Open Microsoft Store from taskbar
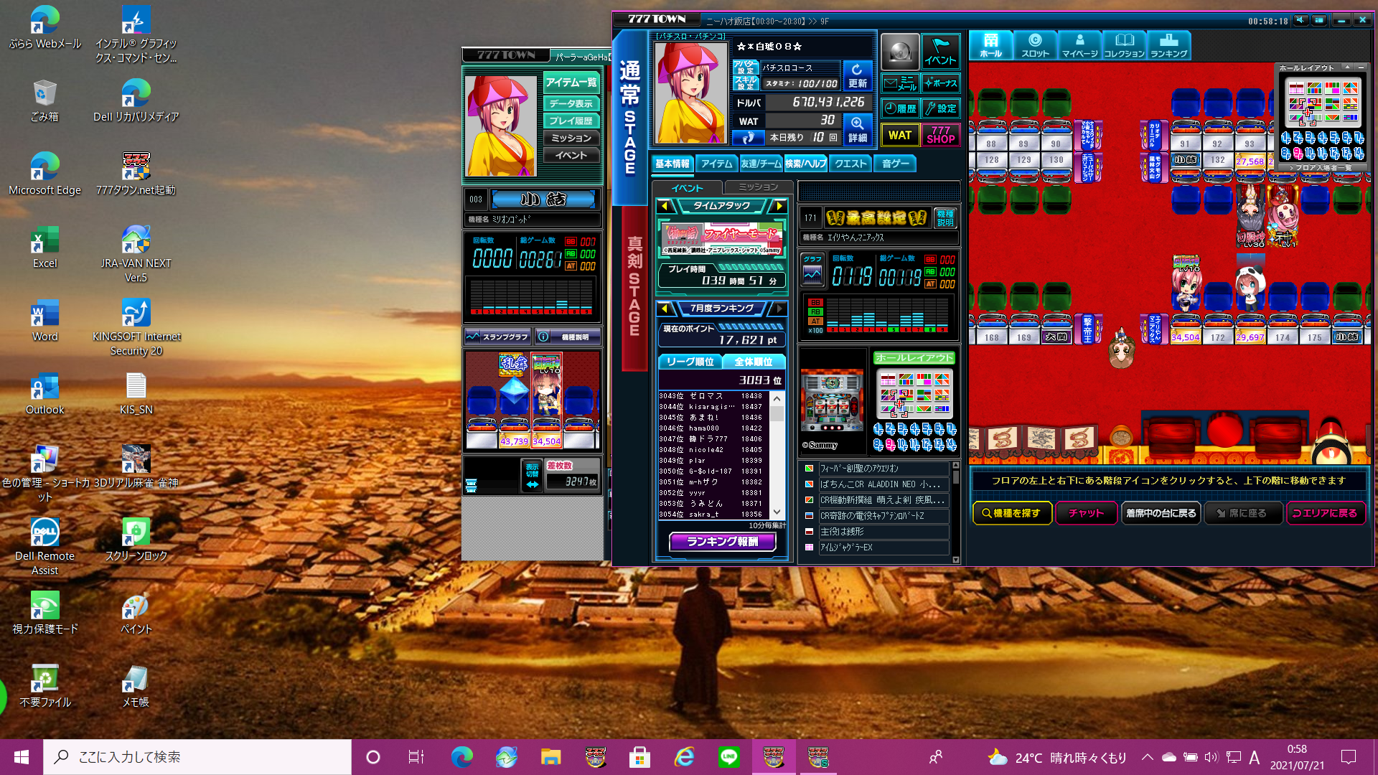Viewport: 1378px width, 775px height. 639,756
